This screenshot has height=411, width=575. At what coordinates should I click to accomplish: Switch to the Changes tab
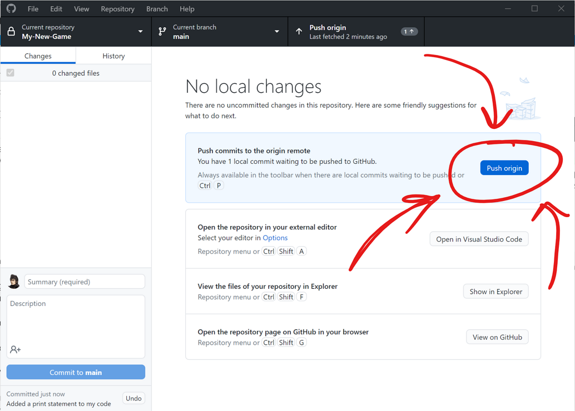(x=38, y=56)
